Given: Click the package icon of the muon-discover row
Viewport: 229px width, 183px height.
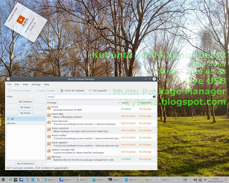Looking at the screenshot, I should pyautogui.click(x=49, y=122).
